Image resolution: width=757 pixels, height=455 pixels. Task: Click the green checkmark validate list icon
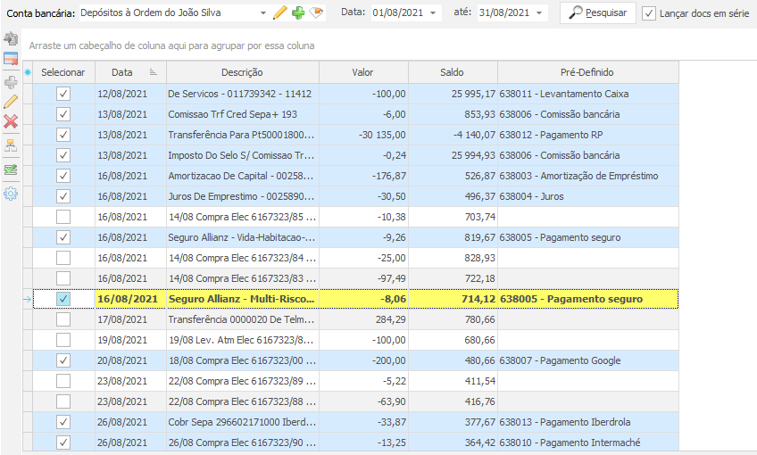tap(11, 170)
